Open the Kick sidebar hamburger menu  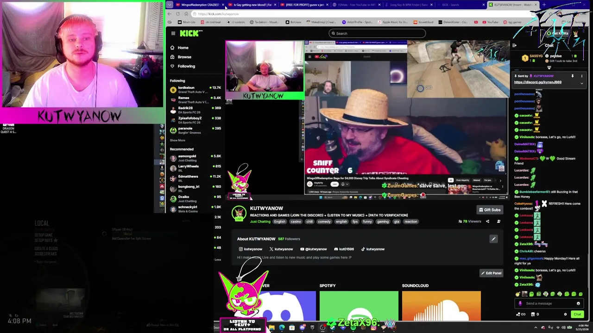(x=173, y=33)
